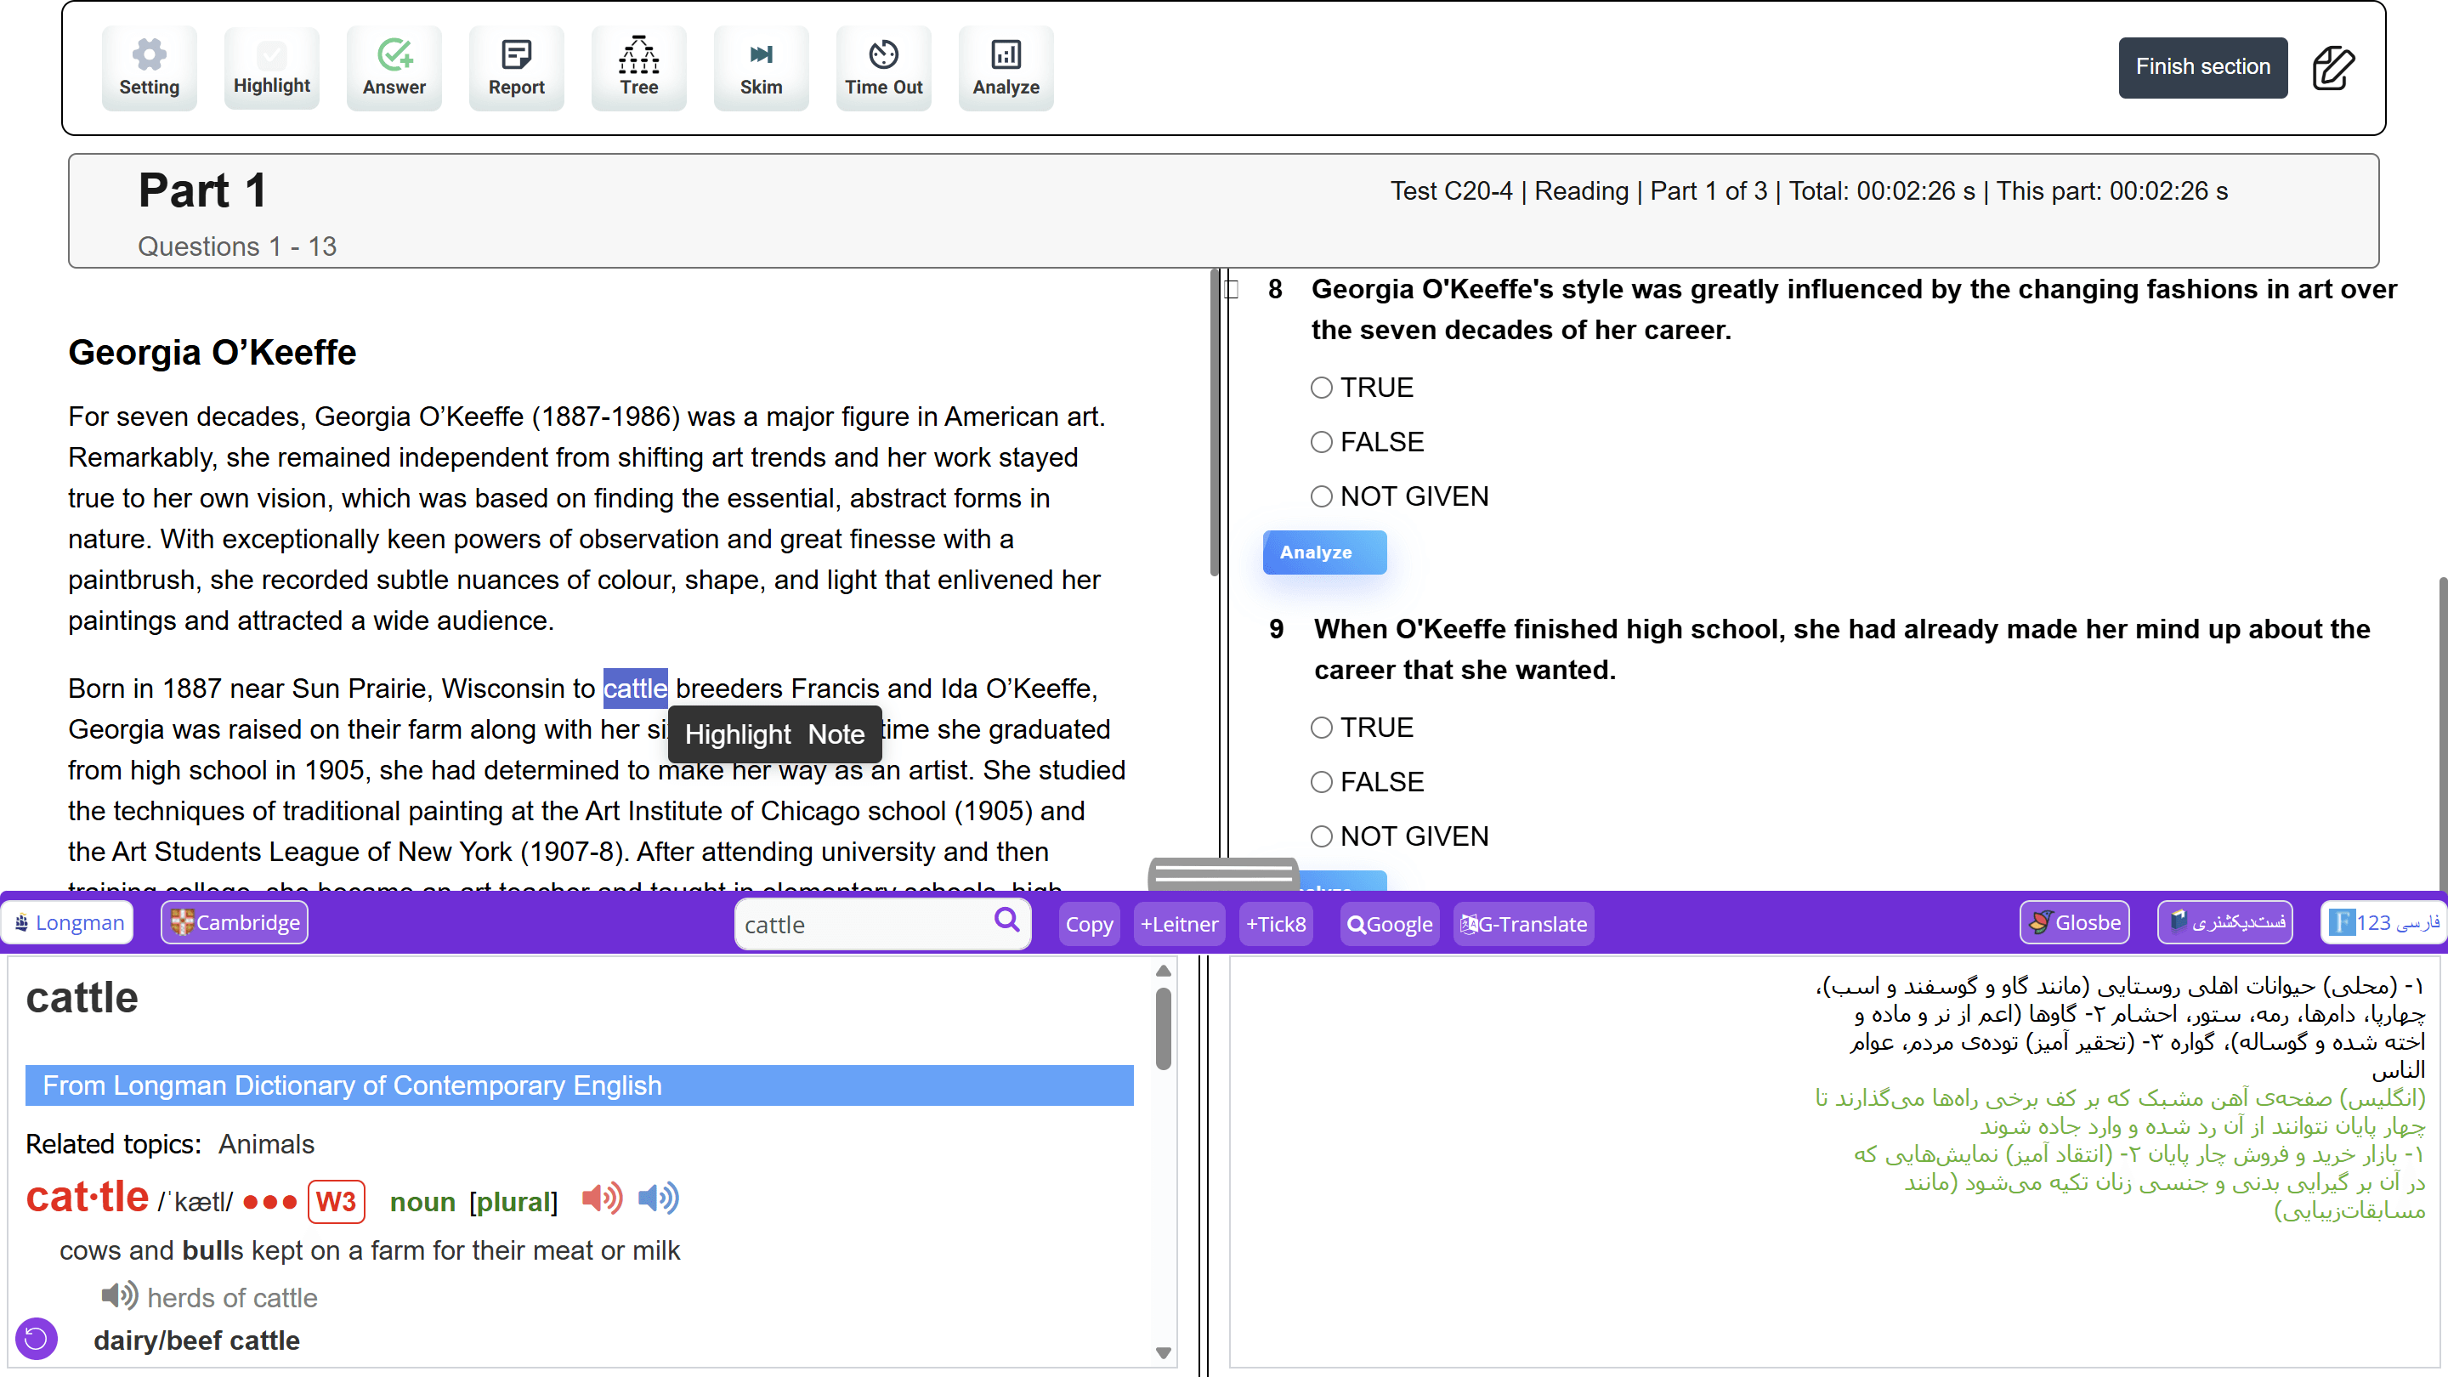The height and width of the screenshot is (1377, 2448).
Task: Click the cattle search input field
Action: point(860,925)
